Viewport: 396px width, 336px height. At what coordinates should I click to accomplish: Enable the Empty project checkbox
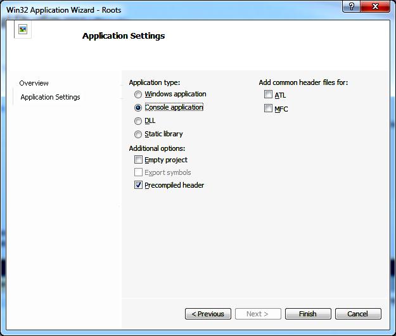[x=138, y=160]
